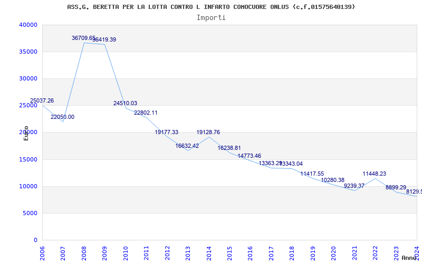Select the 25037.26 data label
Viewport: 422px width, 263px height.
click(42, 100)
